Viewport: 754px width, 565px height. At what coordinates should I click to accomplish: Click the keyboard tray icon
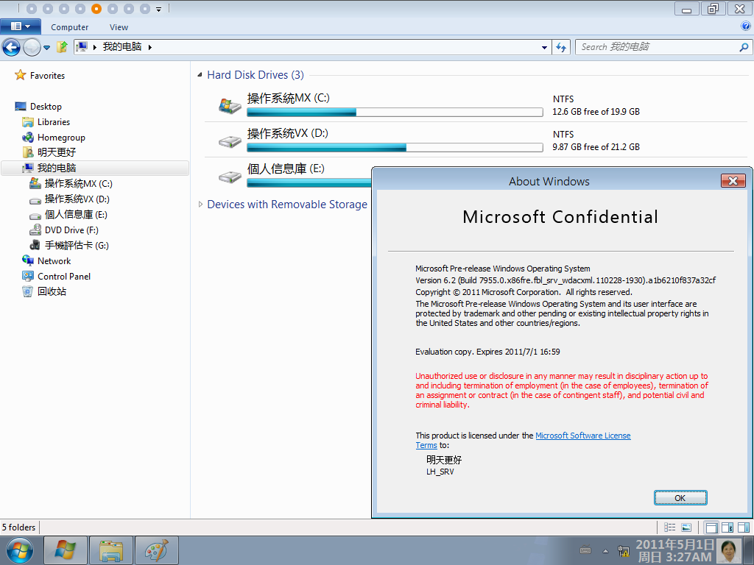pos(585,550)
